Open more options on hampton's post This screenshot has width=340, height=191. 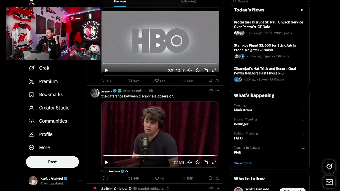[x=217, y=91]
